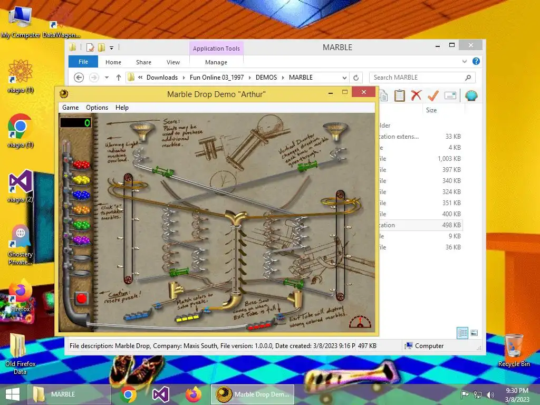Select the green marbles pile
The height and width of the screenshot is (405, 540).
[x=81, y=225]
